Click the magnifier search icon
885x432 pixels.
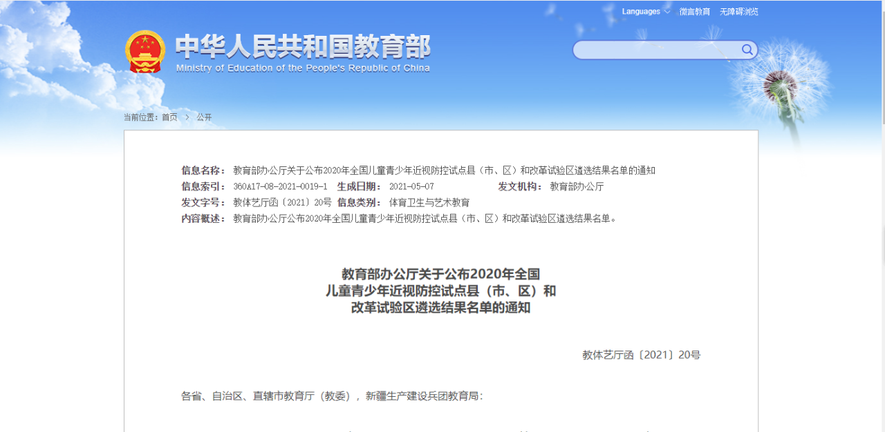click(747, 50)
